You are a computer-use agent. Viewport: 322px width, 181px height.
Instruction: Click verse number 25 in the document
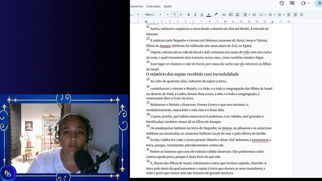tap(148, 79)
